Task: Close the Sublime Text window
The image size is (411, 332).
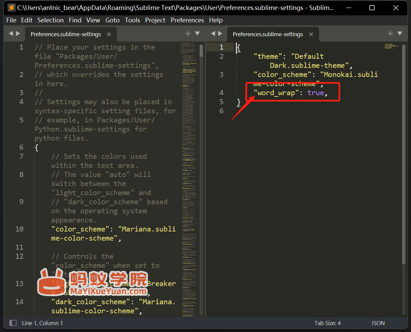Action: point(396,8)
